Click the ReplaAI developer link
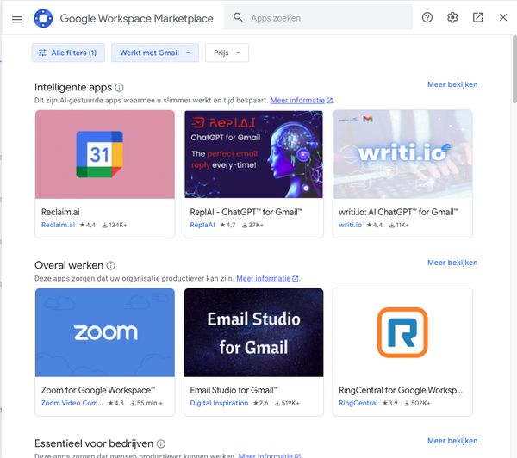This screenshot has width=517, height=458. tap(202, 225)
